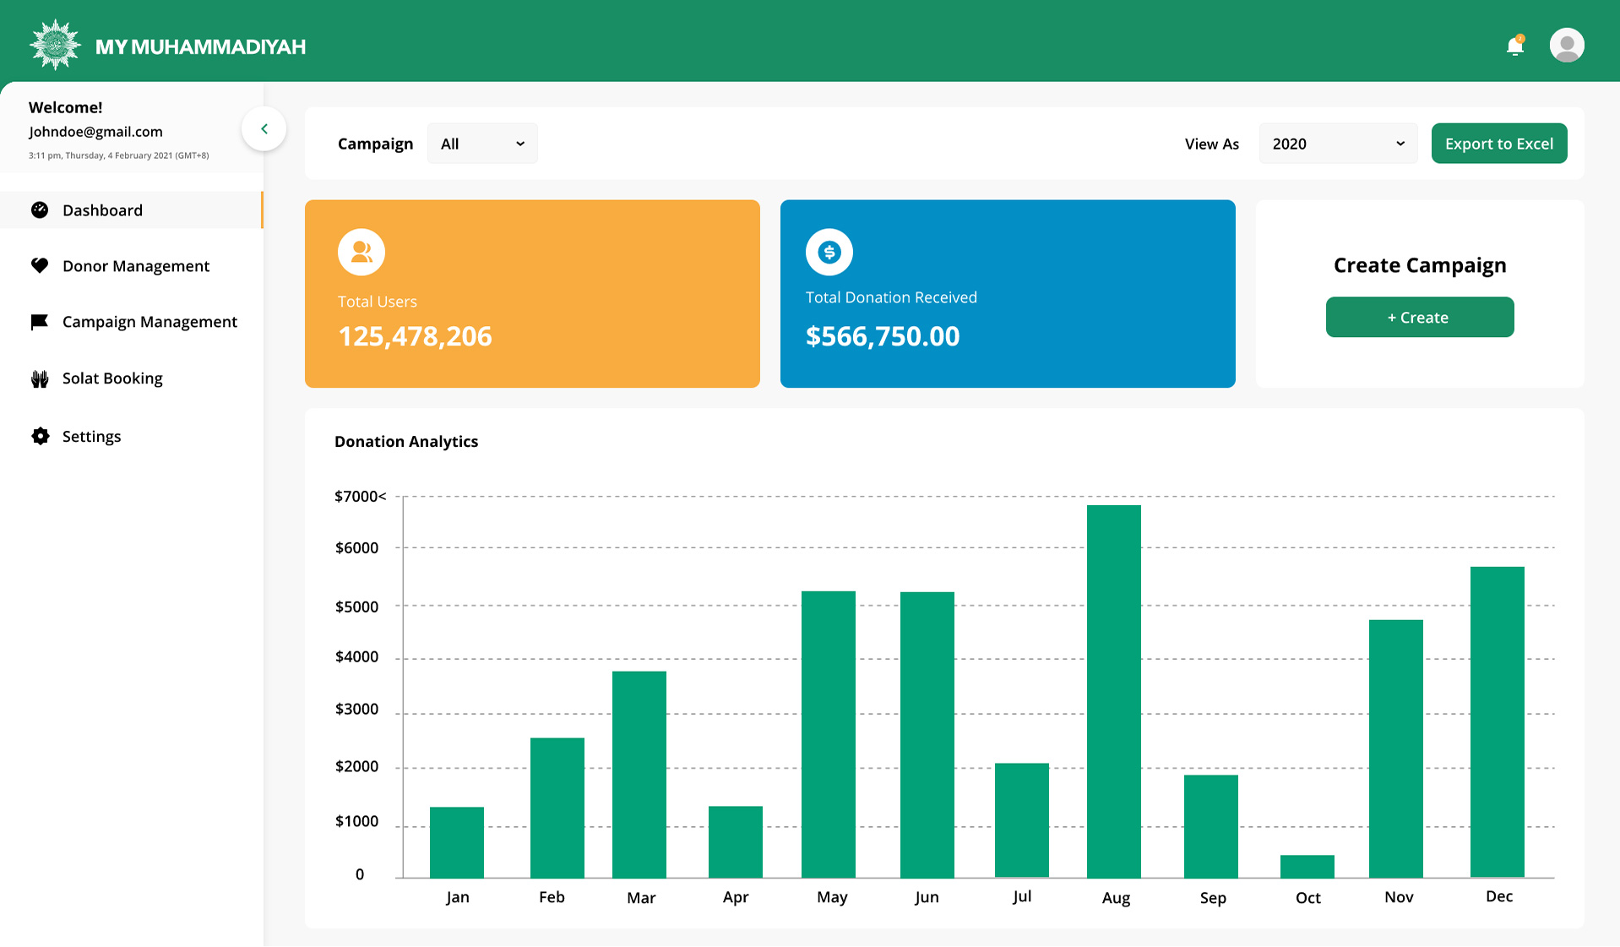1620x947 pixels.
Task: Click the 'Dec' month label
Action: tap(1499, 896)
